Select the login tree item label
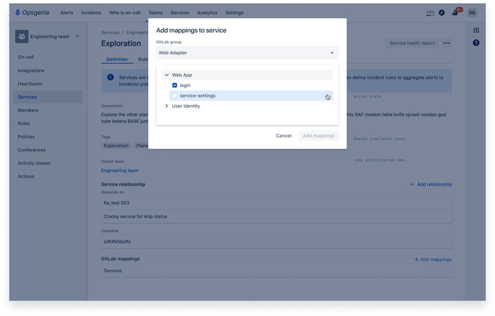 click(x=185, y=85)
